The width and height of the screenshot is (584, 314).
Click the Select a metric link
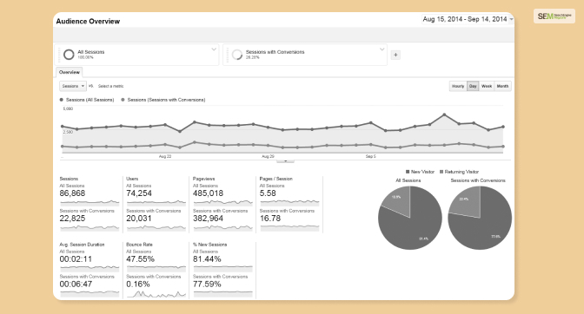pos(110,86)
